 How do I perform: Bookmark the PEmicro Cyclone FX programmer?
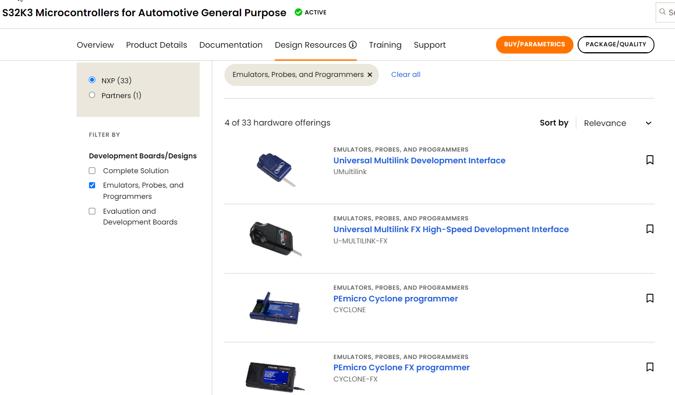650,367
